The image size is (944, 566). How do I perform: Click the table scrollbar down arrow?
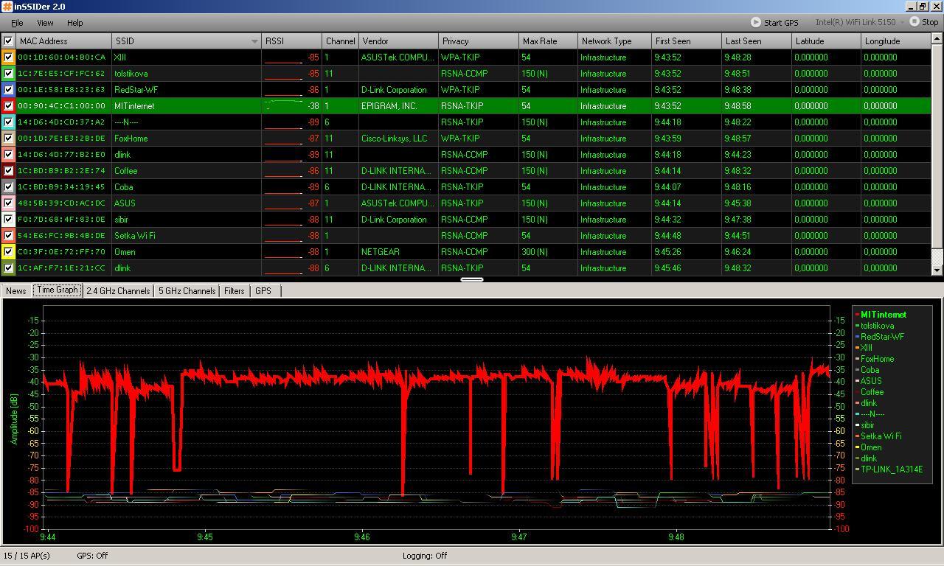click(x=937, y=270)
